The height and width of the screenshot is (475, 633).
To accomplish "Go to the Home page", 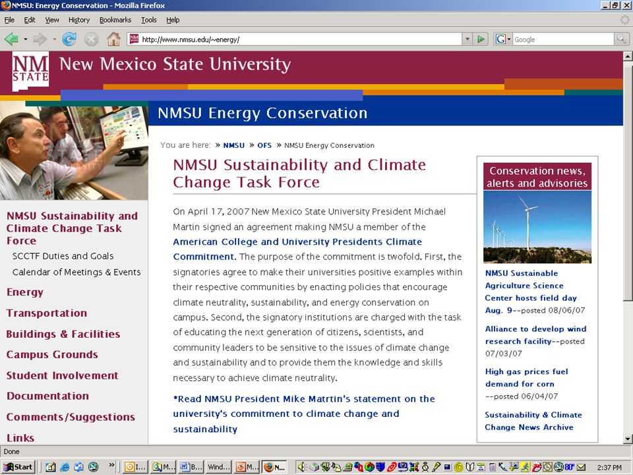I will point(114,39).
